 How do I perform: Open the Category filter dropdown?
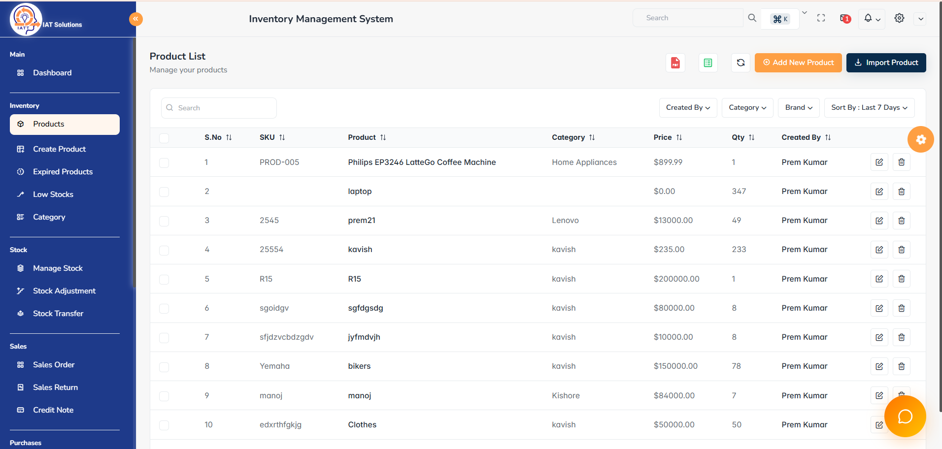747,108
